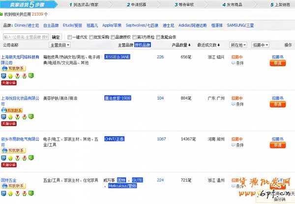Select step 4 发布商品 in progress bar
295x204 pixels.
[235, 4]
